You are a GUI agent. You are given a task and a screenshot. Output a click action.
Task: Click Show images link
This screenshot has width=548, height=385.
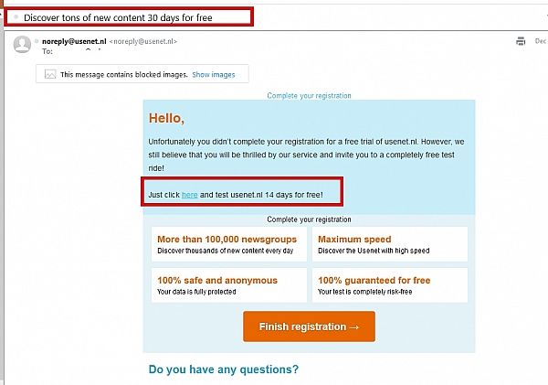coord(214,75)
